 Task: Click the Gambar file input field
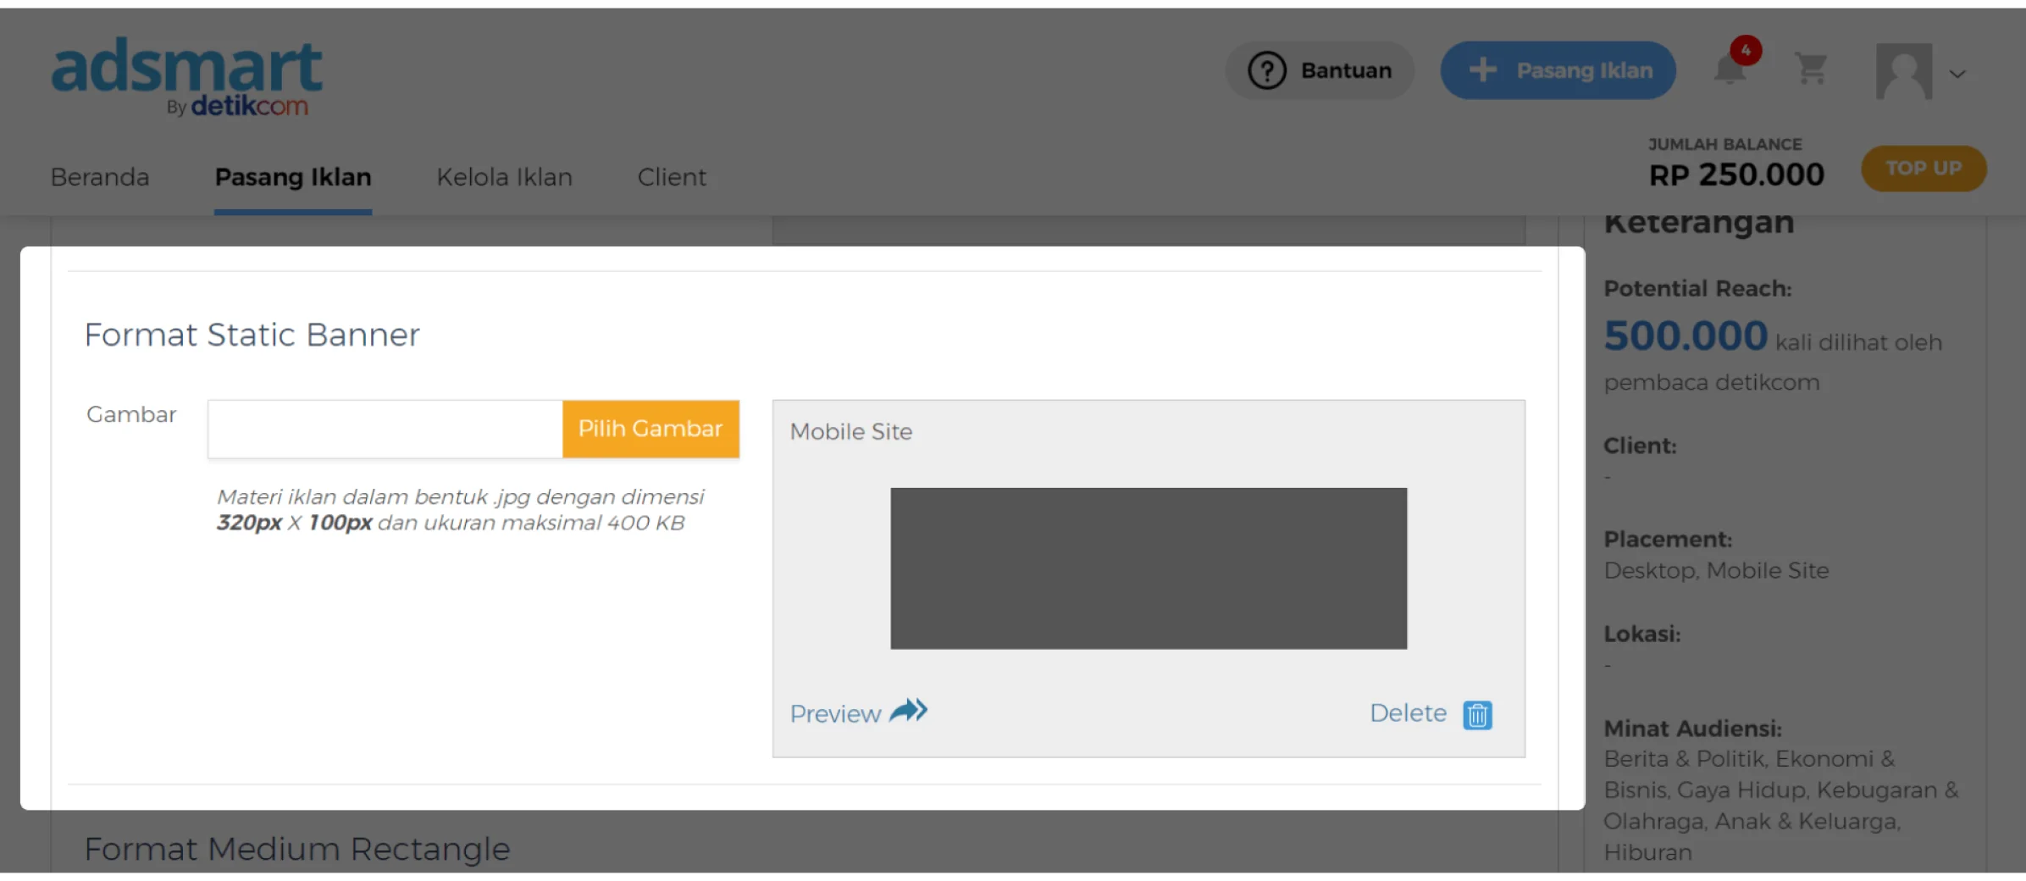(x=385, y=429)
